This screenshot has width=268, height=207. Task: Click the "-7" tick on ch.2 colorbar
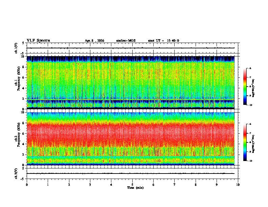[x=250, y=133]
